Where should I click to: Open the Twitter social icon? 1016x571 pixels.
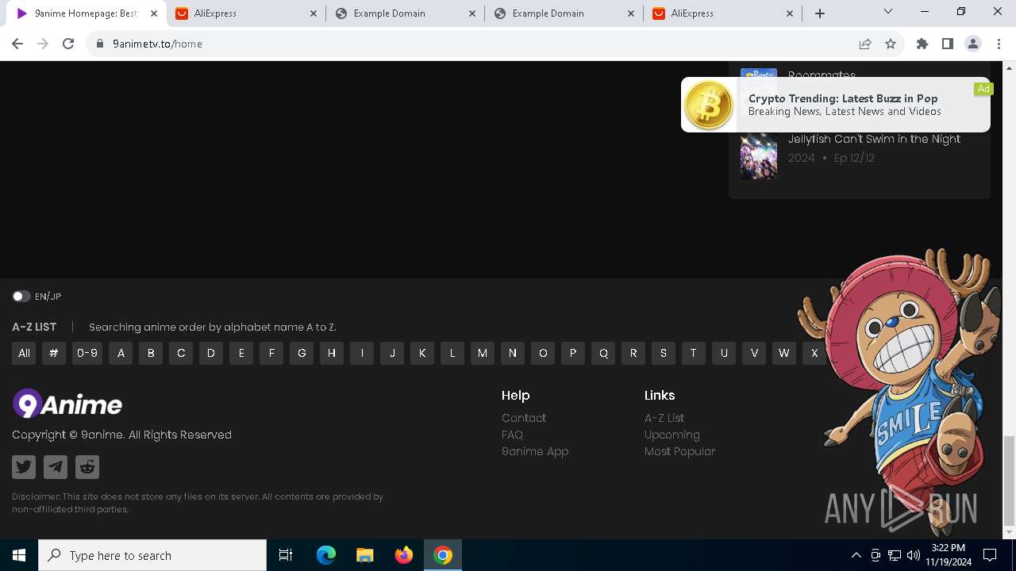pos(24,467)
